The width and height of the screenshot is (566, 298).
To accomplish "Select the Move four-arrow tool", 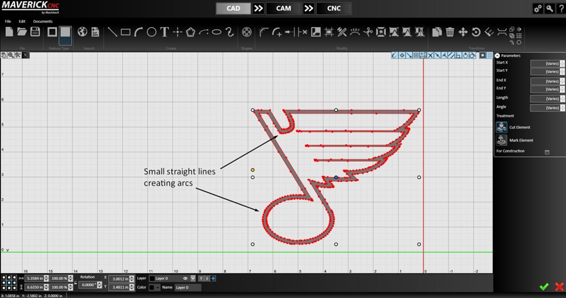I will point(463,32).
